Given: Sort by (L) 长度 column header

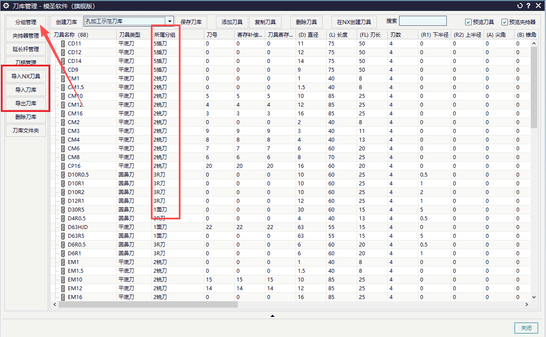Looking at the screenshot, I should point(341,35).
